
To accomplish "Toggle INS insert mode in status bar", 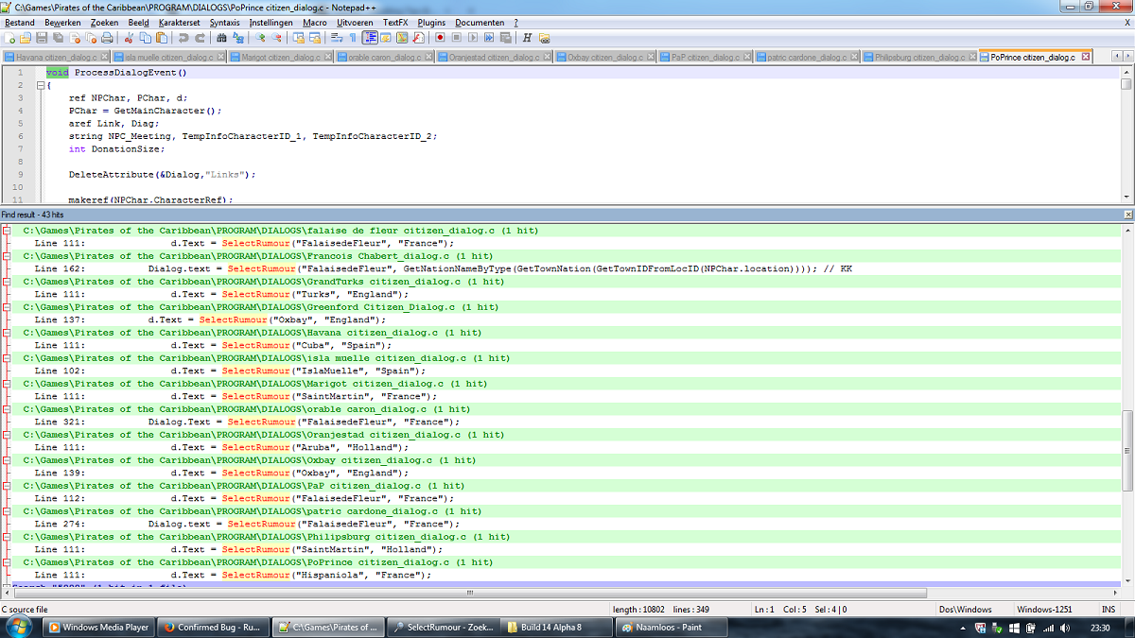I will pos(1108,610).
